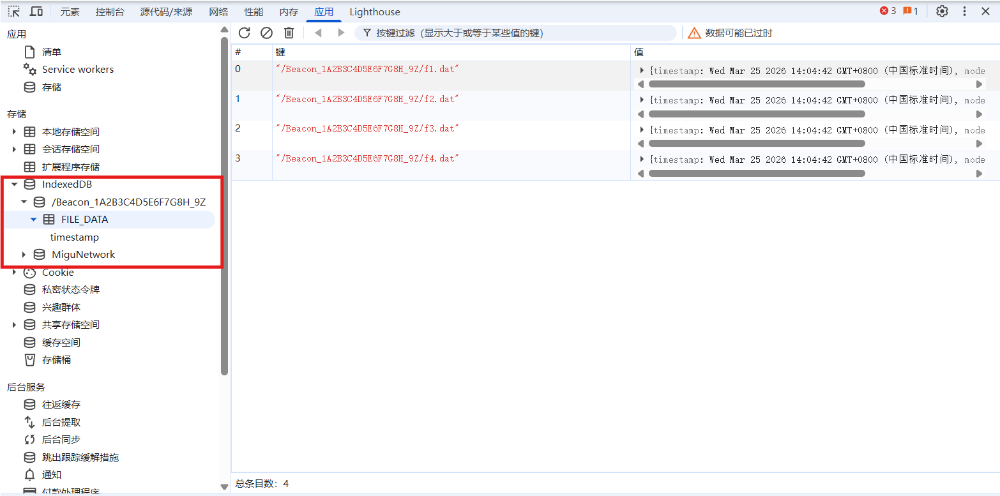Click the stale-data warning triangle icon

click(694, 33)
